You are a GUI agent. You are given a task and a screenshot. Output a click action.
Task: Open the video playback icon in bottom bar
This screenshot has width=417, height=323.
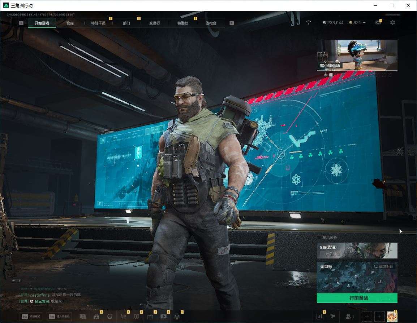(164, 317)
